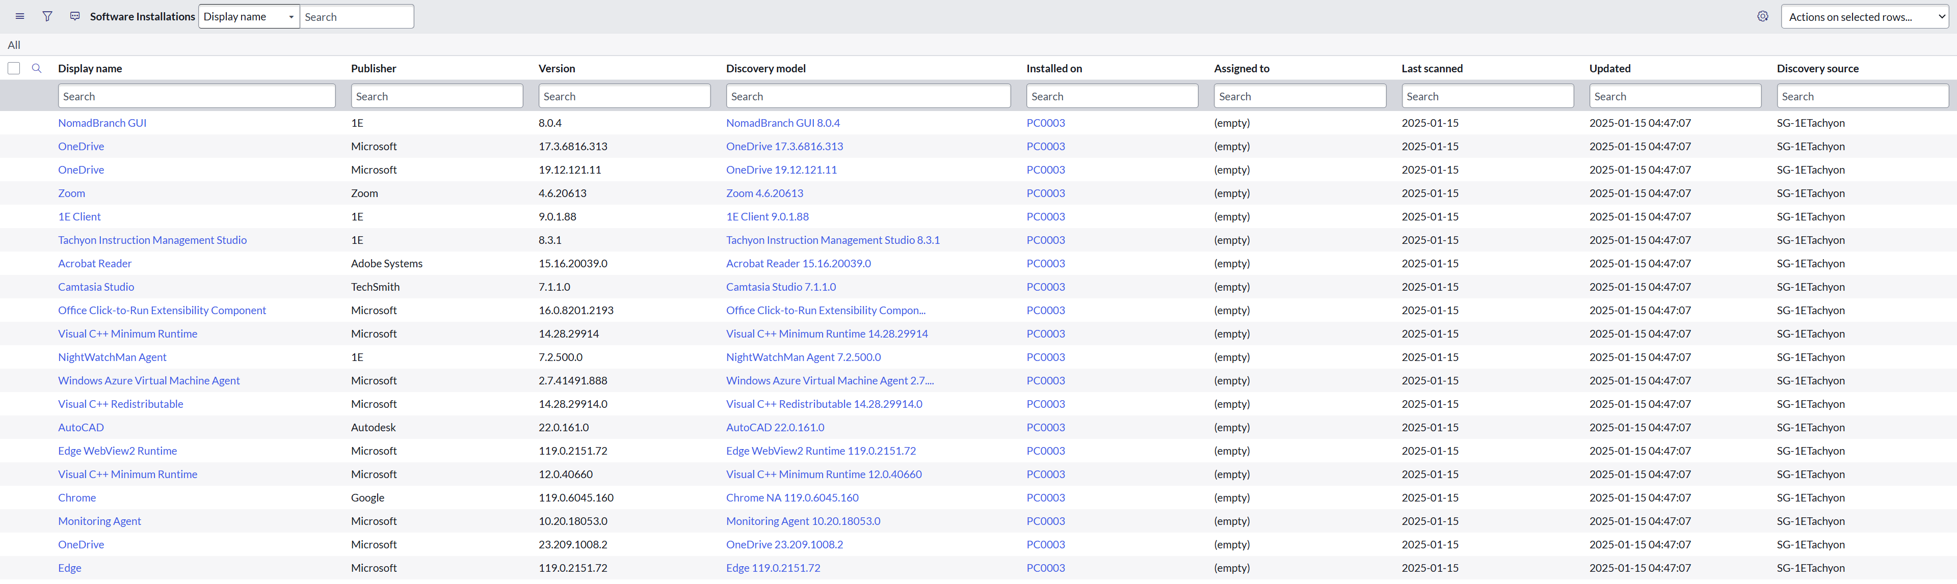Focus the Installed on column search box
This screenshot has height=584, width=1957.
(x=1112, y=96)
